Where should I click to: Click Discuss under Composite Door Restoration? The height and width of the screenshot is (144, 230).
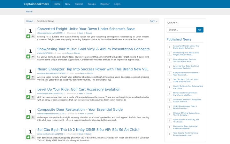(x=90, y=114)
